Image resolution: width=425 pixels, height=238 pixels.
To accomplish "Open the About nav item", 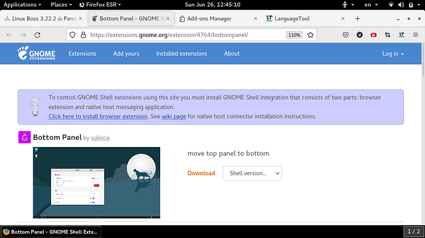I will click(x=232, y=54).
